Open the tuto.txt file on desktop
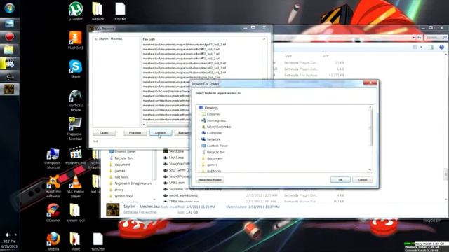 (x=120, y=11)
